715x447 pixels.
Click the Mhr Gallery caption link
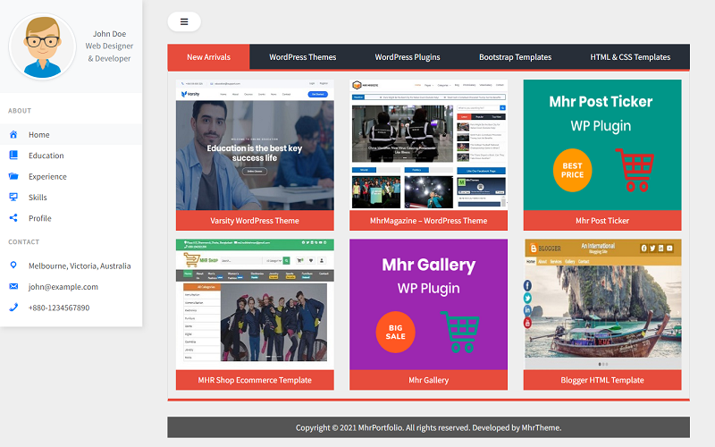[x=428, y=380]
